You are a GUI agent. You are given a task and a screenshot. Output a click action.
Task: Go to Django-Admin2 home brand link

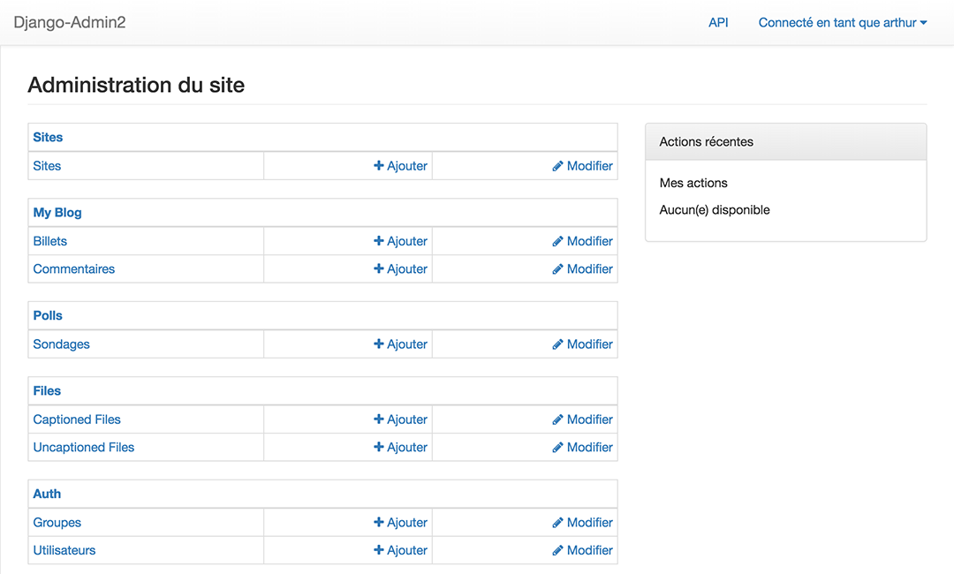tap(70, 23)
